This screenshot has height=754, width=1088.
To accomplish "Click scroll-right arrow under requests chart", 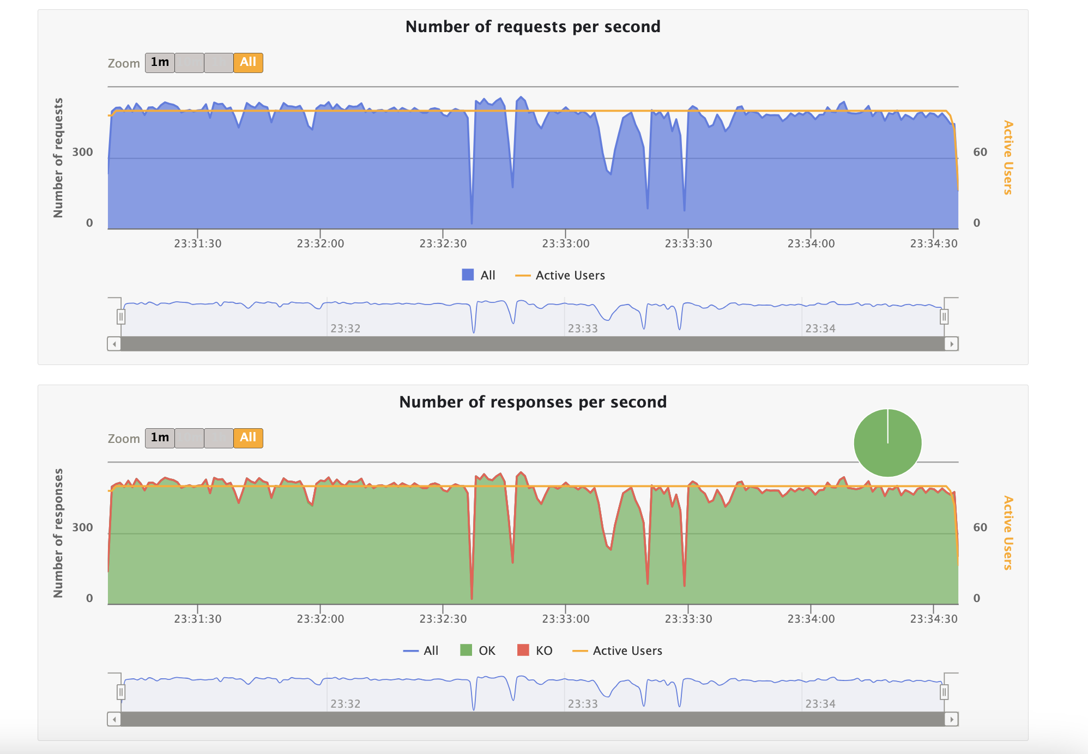I will [x=952, y=344].
